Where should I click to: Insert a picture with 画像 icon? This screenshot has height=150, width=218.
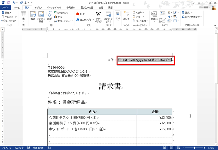coord(33,16)
